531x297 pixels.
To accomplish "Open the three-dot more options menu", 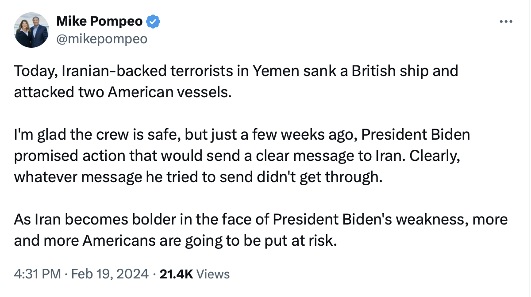I will [506, 21].
